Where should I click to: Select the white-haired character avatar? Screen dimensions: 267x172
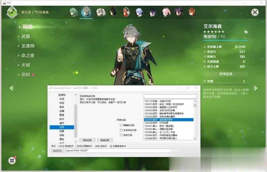(100, 12)
